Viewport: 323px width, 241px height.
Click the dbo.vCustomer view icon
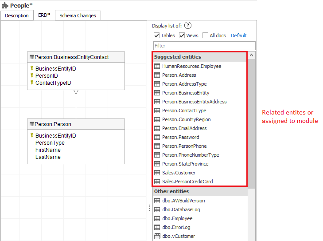tap(157, 236)
